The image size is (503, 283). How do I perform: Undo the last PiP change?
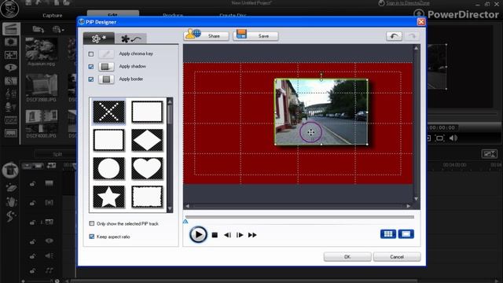(x=395, y=36)
